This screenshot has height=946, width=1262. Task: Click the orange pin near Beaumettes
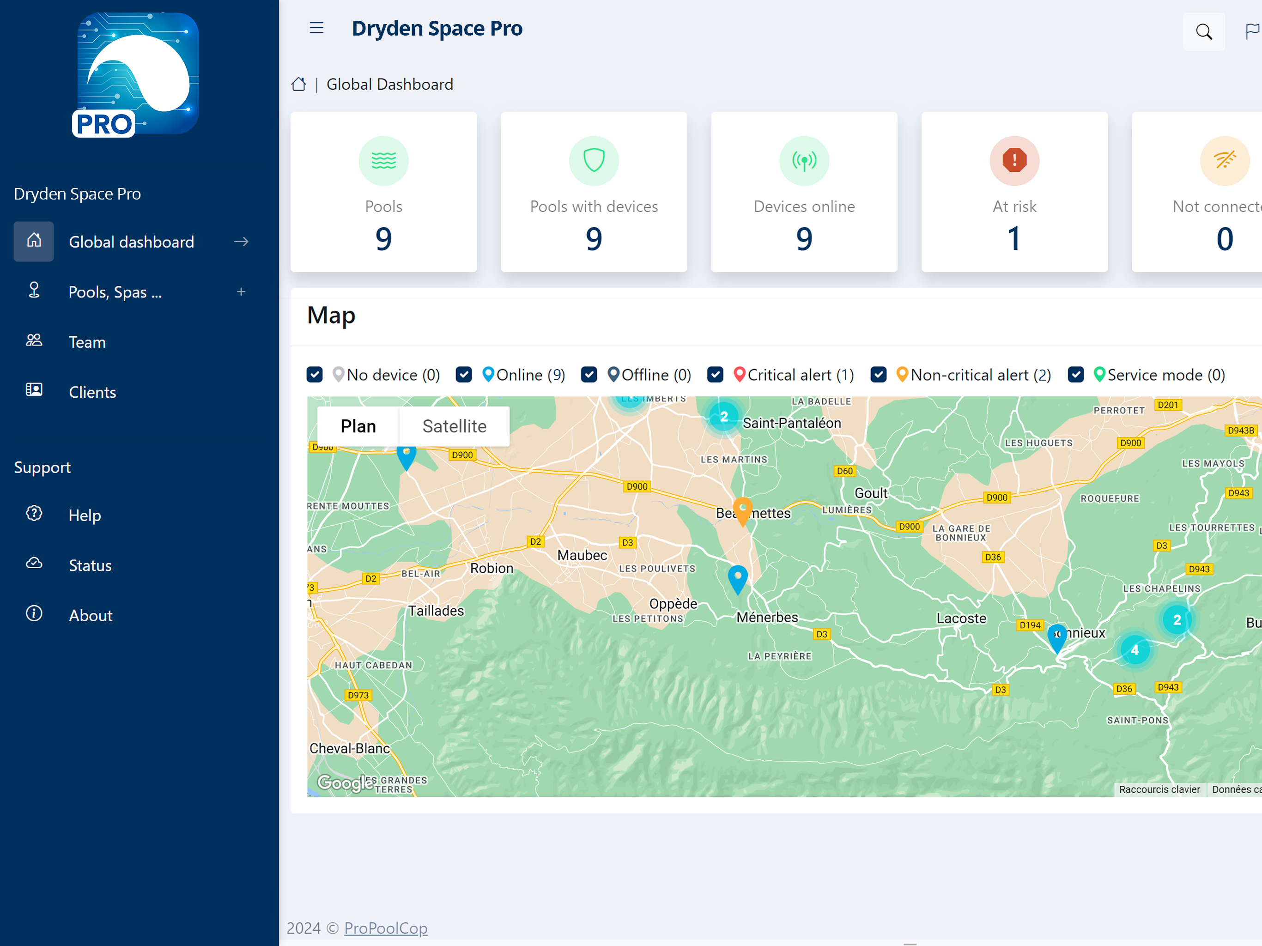pyautogui.click(x=742, y=511)
